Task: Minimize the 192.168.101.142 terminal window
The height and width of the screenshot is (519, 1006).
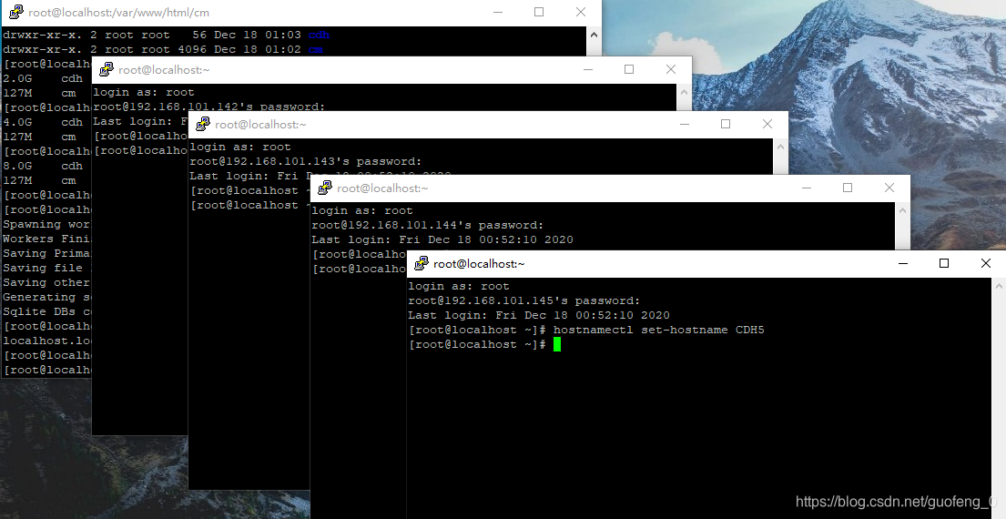Action: 588,69
